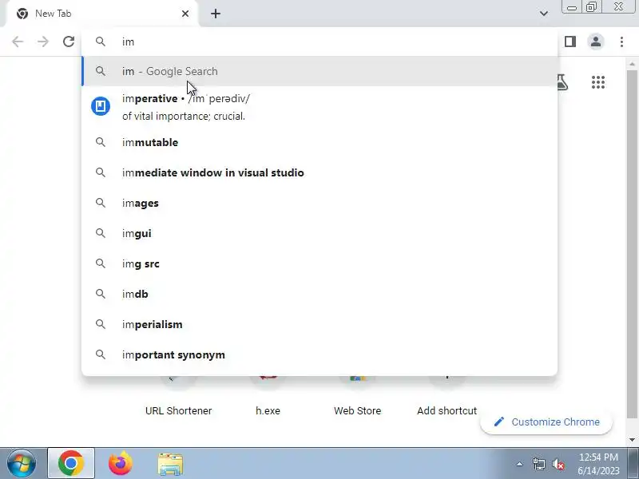Select the 'imdb' suggestion
The height and width of the screenshot is (479, 639).
tap(319, 294)
